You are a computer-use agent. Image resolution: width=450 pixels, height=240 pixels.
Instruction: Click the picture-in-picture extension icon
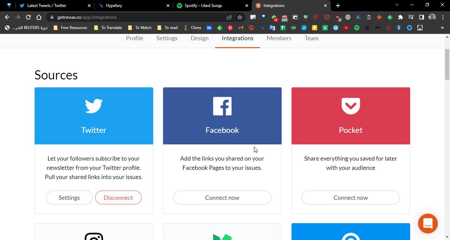pos(295,17)
